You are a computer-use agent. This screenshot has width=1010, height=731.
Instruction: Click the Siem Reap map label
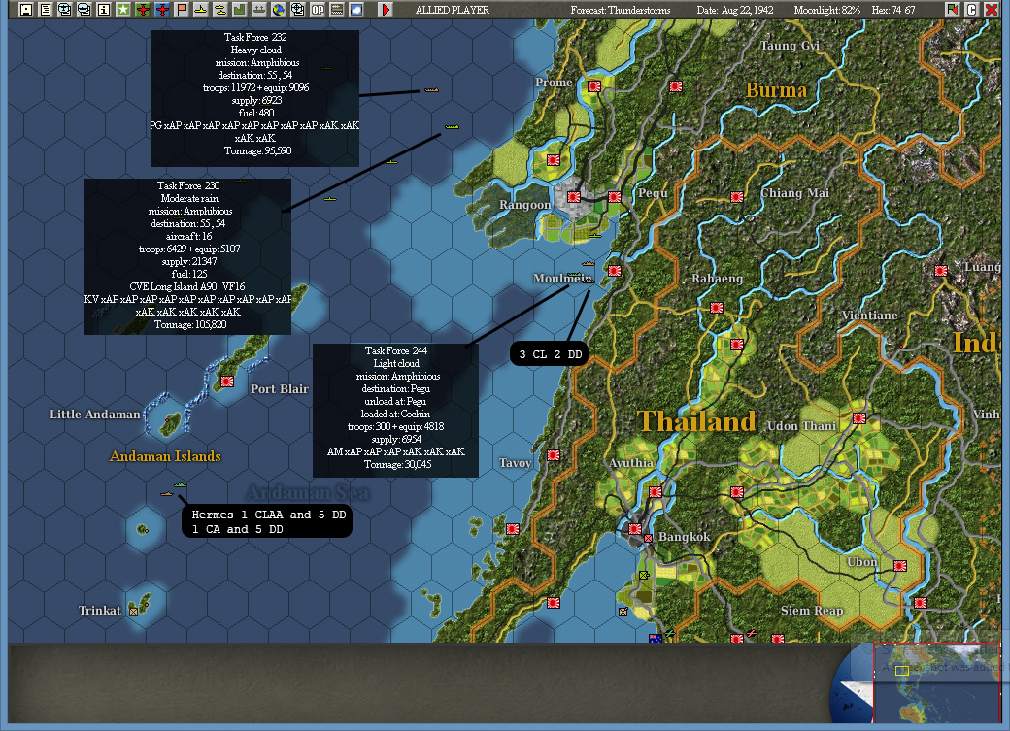tap(812, 611)
